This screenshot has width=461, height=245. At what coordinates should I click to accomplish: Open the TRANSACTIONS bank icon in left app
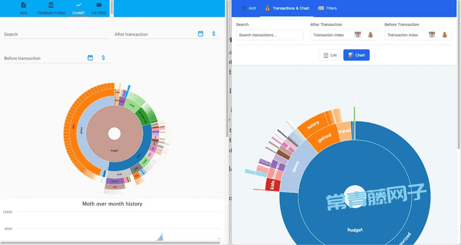pyautogui.click(x=51, y=5)
